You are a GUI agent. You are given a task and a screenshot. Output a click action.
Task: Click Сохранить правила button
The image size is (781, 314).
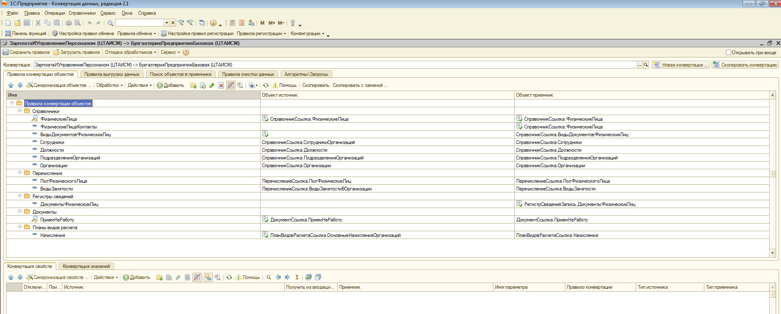click(26, 52)
